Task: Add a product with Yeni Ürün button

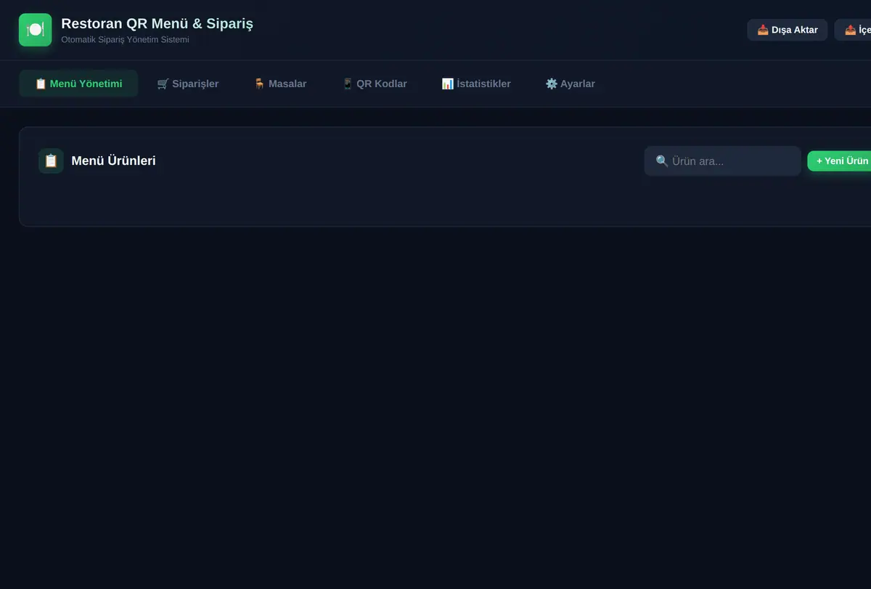Action: pyautogui.click(x=840, y=161)
